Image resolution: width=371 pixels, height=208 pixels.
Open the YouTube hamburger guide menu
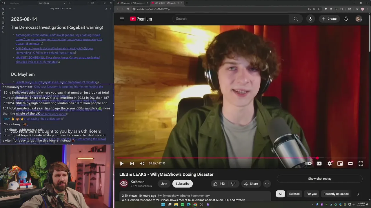pos(122,19)
